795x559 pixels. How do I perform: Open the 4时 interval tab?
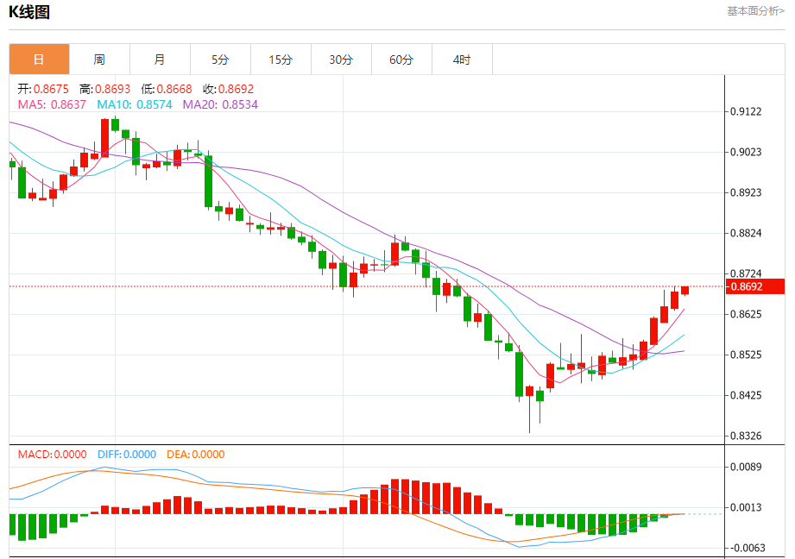click(462, 60)
